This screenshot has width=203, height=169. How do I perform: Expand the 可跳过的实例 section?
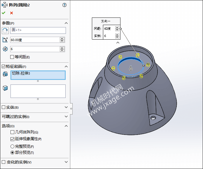click(66, 117)
